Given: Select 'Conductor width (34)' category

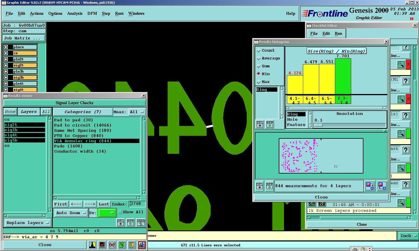Looking at the screenshot, I should coord(80,151).
